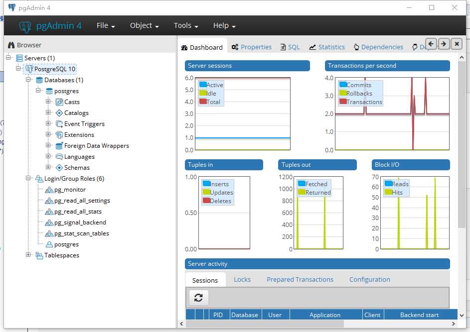Click the SQL tab document icon
Viewport: 470px width, 332px height.
click(283, 47)
